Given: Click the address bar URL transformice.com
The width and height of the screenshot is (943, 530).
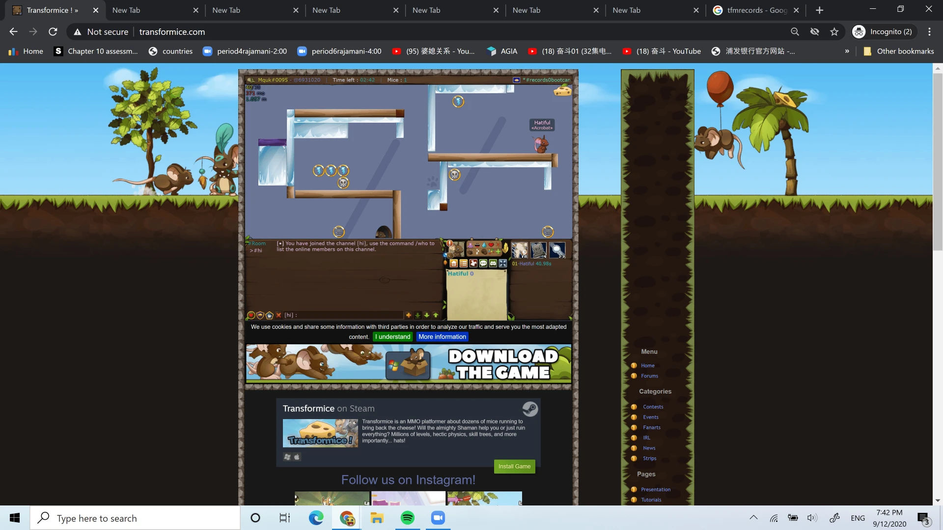Looking at the screenshot, I should pos(172,32).
